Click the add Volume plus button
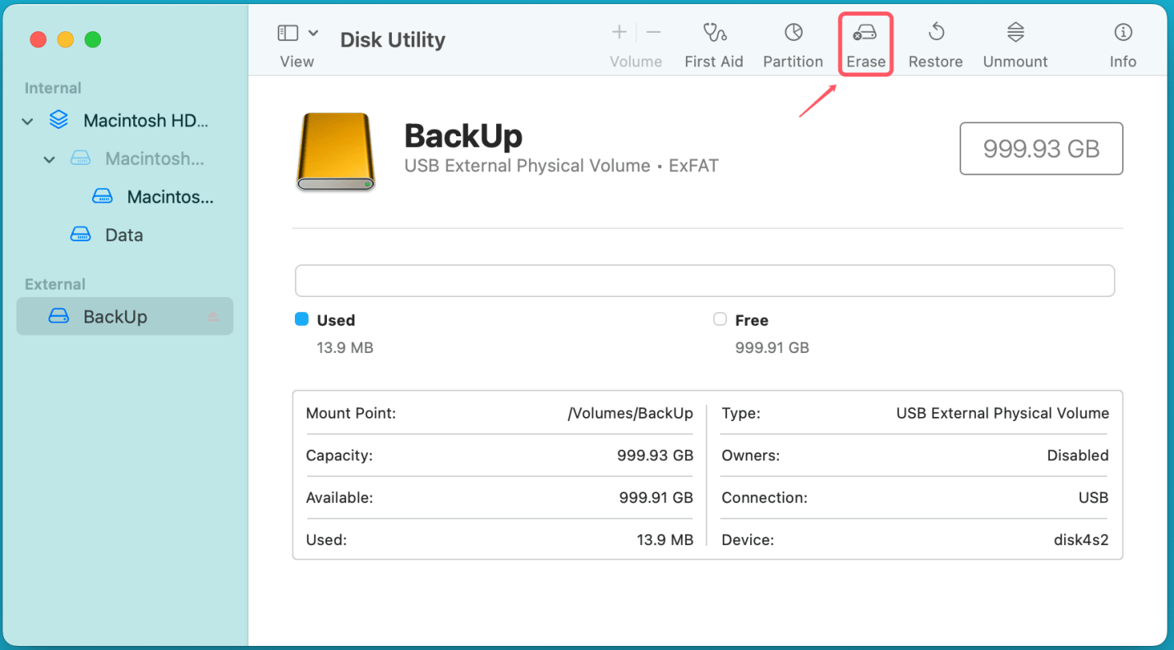This screenshot has height=650, width=1174. click(618, 32)
